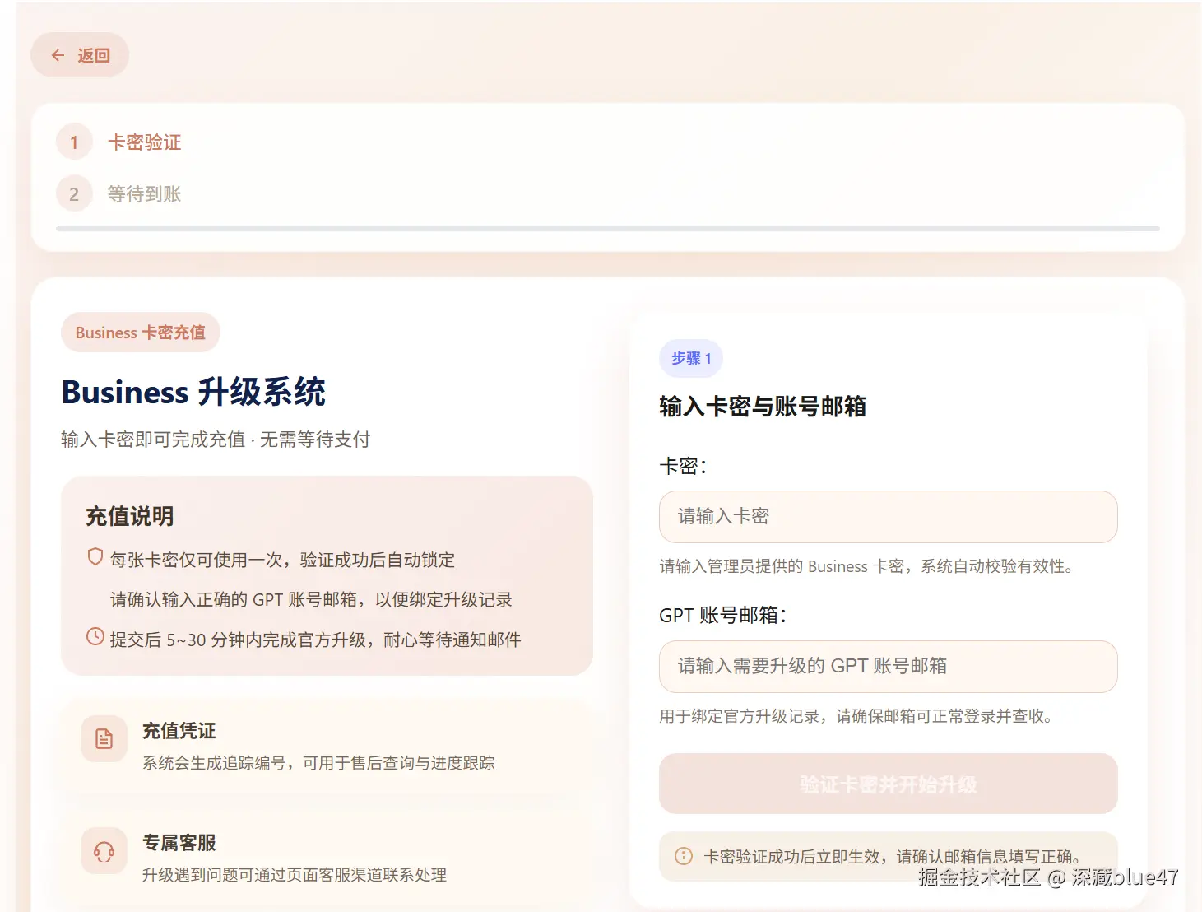Click text 升级遇到问题可通过页面客服渠道联系处理
Screen dimensions: 1202x912
(x=295, y=875)
